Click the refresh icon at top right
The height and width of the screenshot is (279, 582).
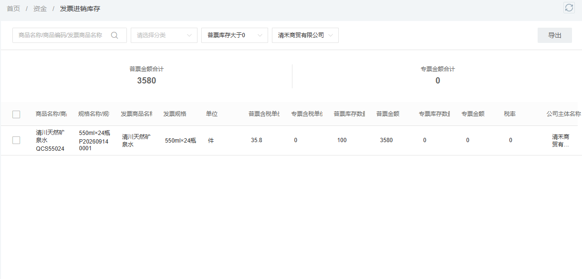pos(569,7)
